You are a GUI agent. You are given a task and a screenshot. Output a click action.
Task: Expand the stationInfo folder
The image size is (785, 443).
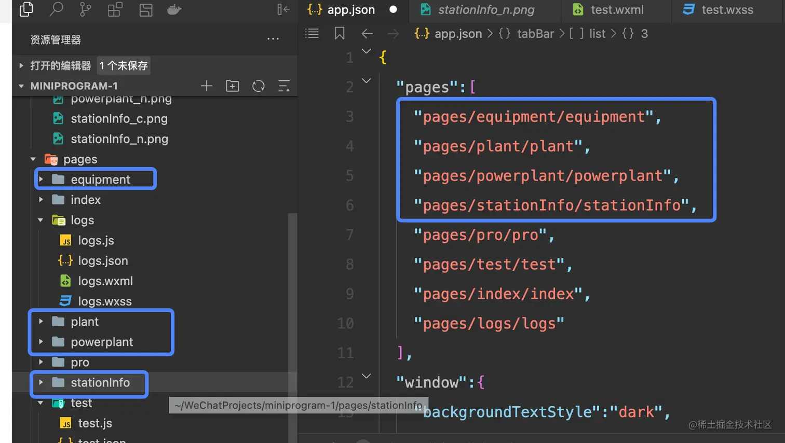41,382
